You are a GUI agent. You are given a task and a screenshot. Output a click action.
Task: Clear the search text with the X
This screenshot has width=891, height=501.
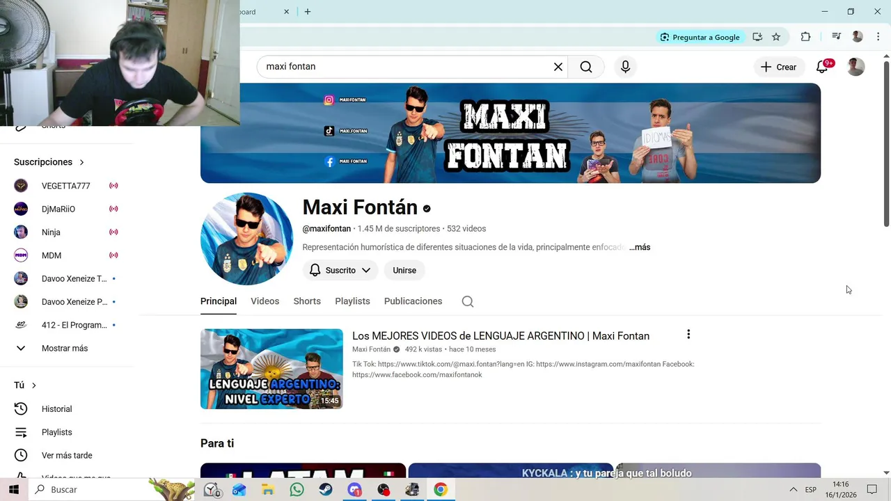[x=558, y=67]
